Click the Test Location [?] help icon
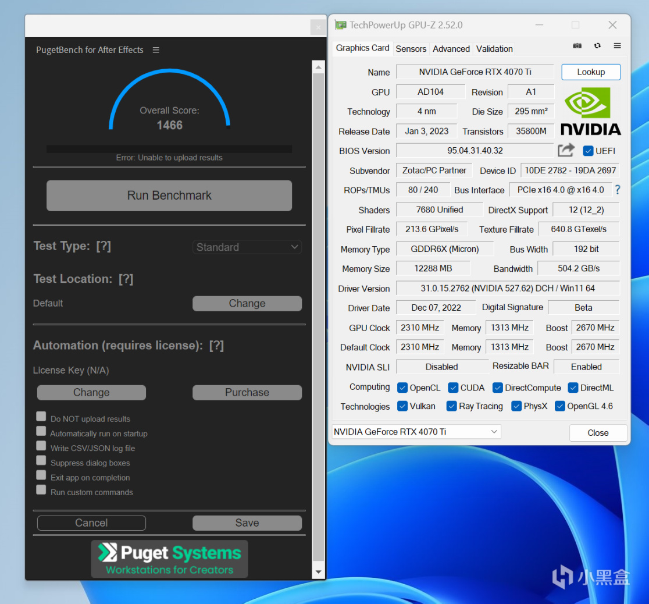Viewport: 649px width, 604px height. 126,279
